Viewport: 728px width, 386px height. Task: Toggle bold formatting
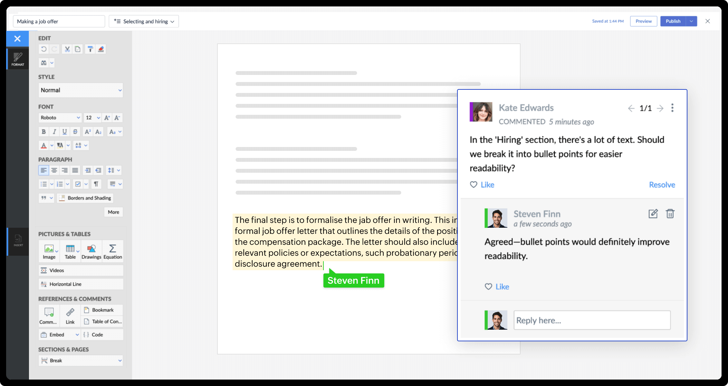click(44, 132)
